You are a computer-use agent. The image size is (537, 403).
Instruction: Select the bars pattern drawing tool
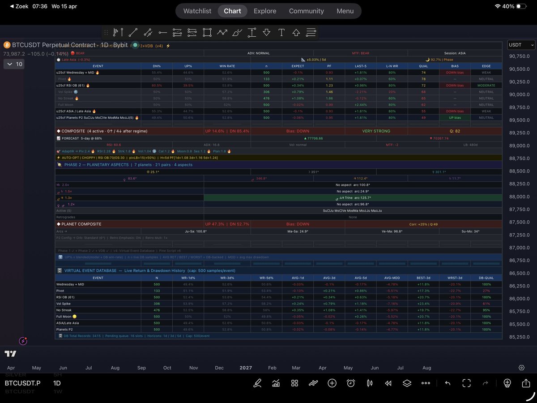click(x=118, y=32)
